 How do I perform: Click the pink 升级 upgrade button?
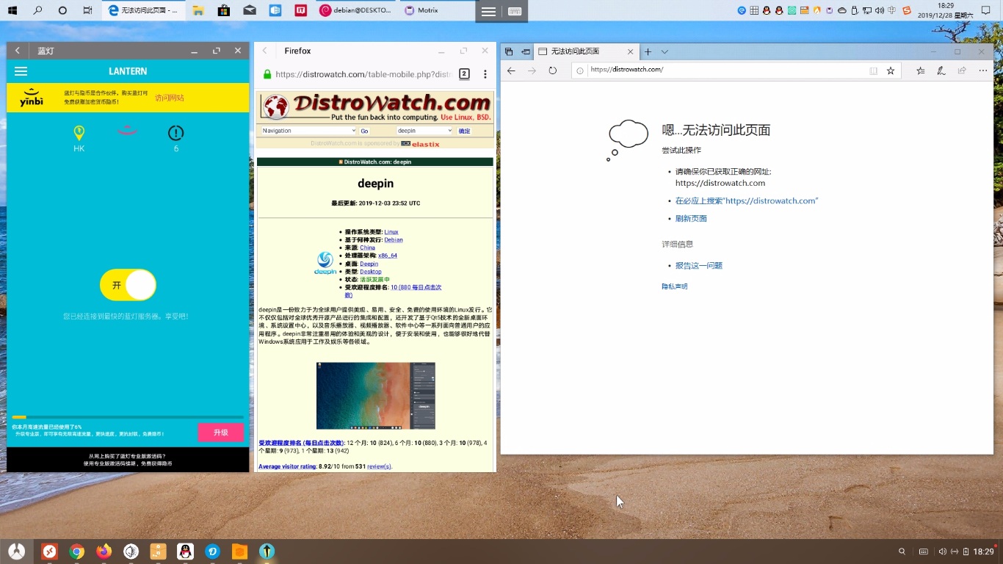[x=221, y=433]
